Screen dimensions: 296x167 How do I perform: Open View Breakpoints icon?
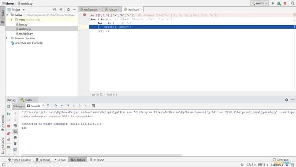(8, 134)
